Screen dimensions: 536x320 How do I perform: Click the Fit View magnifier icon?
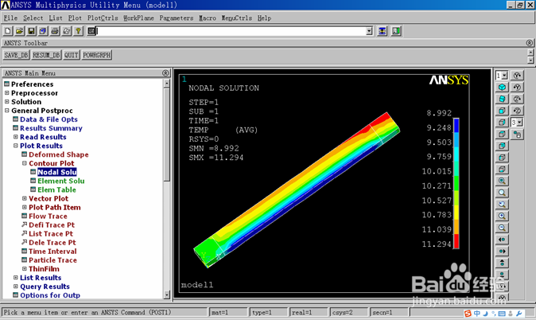click(502, 181)
